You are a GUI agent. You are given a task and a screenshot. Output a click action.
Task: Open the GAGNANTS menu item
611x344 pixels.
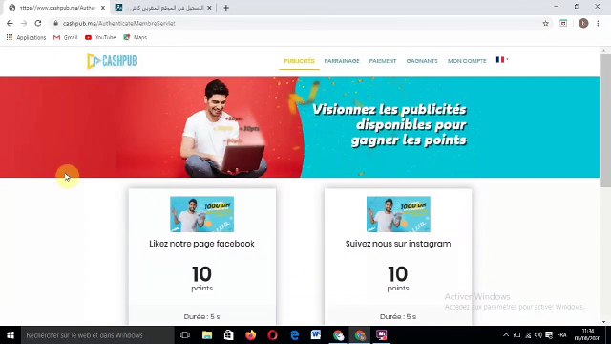(x=422, y=61)
